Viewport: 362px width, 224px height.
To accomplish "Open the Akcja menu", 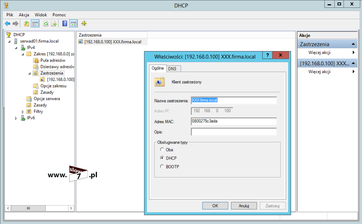I will point(24,15).
